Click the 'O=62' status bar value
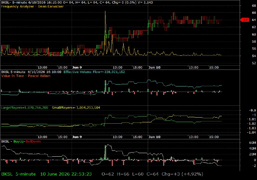 [x=108, y=174]
